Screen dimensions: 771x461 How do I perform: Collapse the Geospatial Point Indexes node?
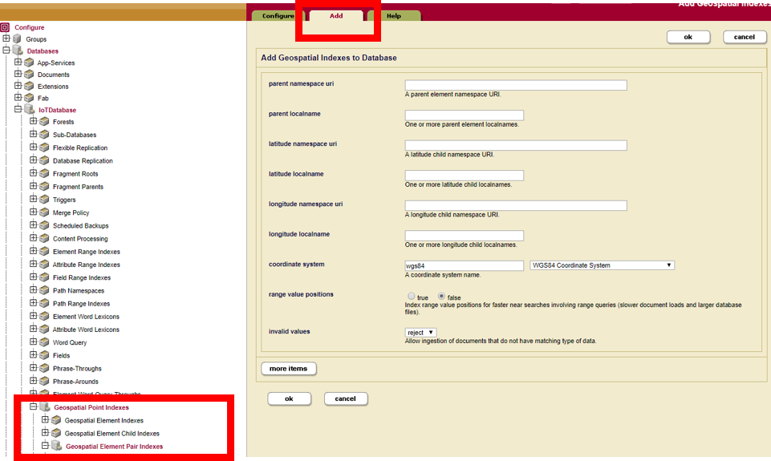(x=34, y=406)
